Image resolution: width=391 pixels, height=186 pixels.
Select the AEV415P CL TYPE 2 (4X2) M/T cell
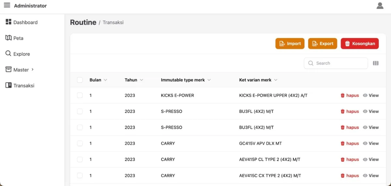(x=270, y=159)
